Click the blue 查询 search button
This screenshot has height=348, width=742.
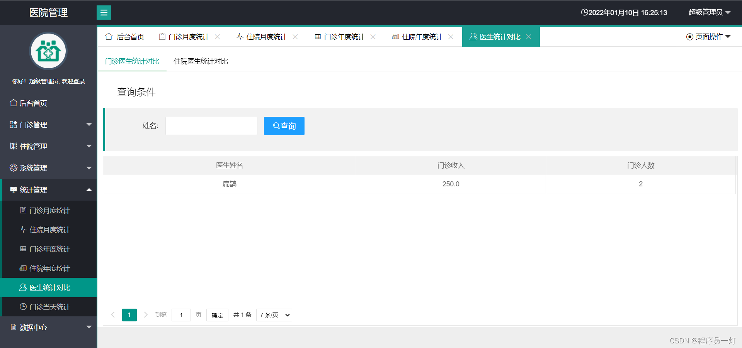pyautogui.click(x=284, y=126)
